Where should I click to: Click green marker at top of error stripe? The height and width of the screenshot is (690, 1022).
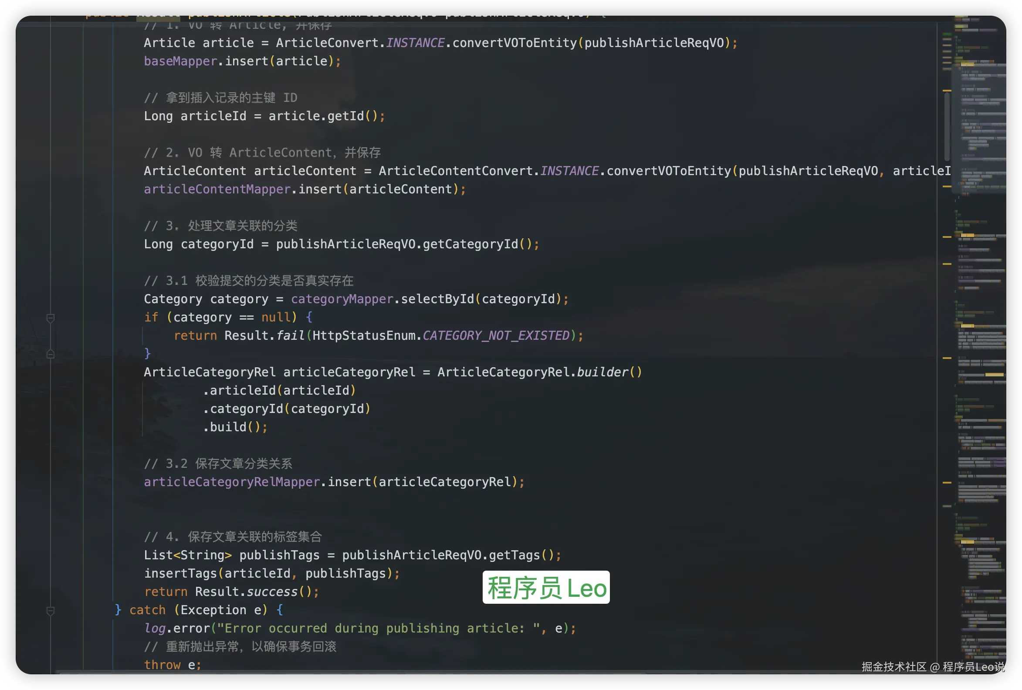point(947,34)
